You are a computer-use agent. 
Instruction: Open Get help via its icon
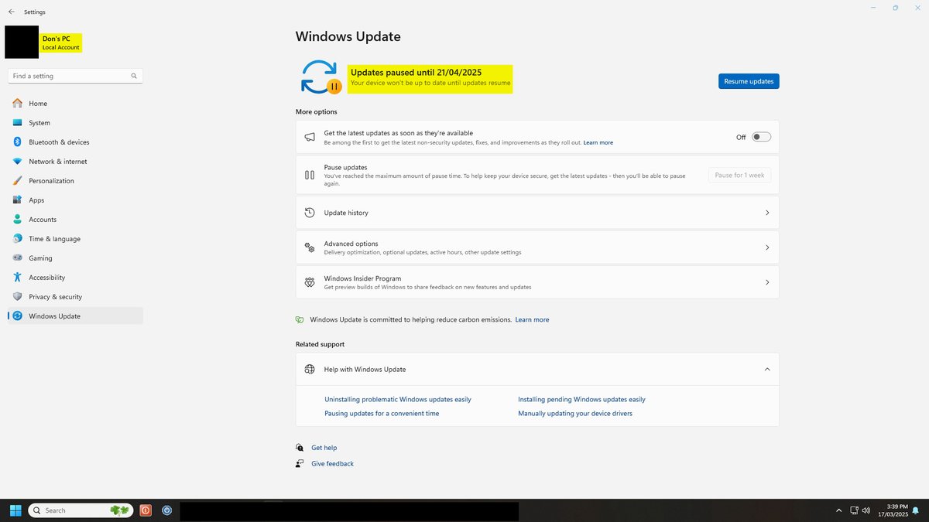300,447
